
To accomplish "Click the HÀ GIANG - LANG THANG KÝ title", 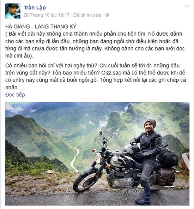I will pos(41,26).
